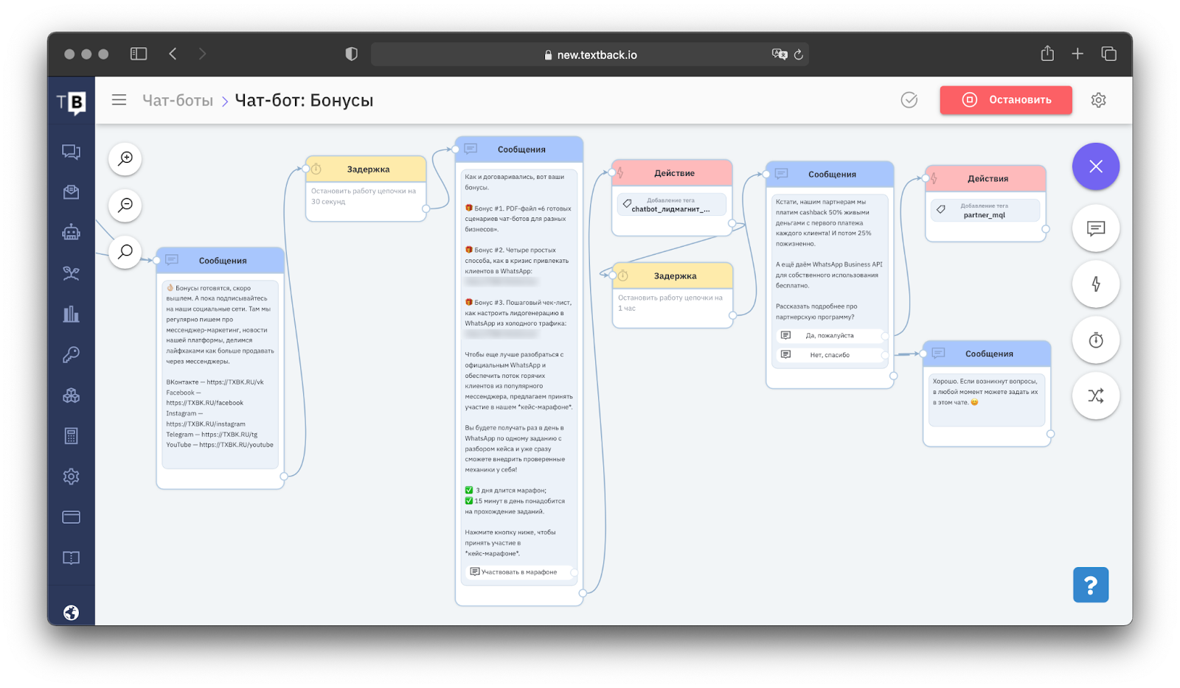Click the Остановить button
Image resolution: width=1180 pixels, height=688 pixels.
pyautogui.click(x=1006, y=100)
